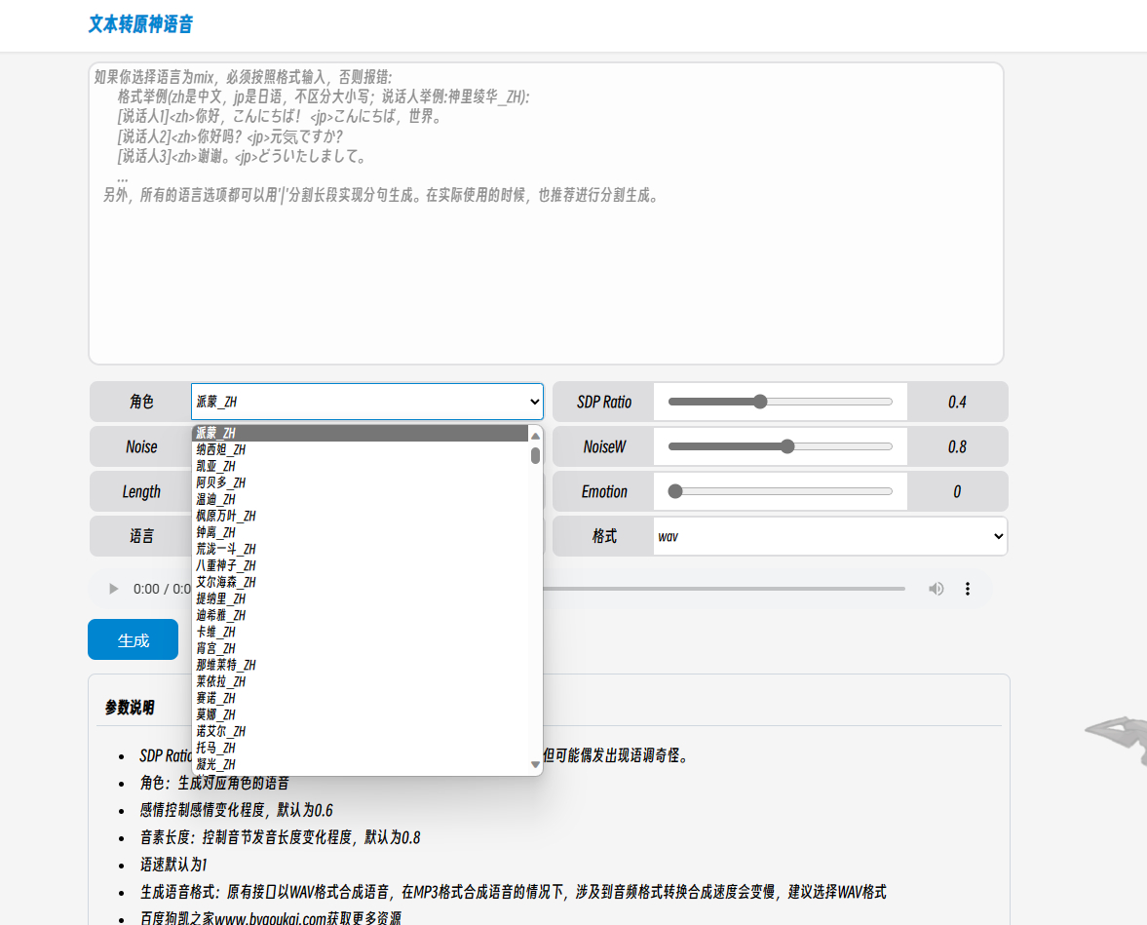Expand the 角色 dropdown arrow
The width and height of the screenshot is (1147, 925).
click(x=535, y=402)
